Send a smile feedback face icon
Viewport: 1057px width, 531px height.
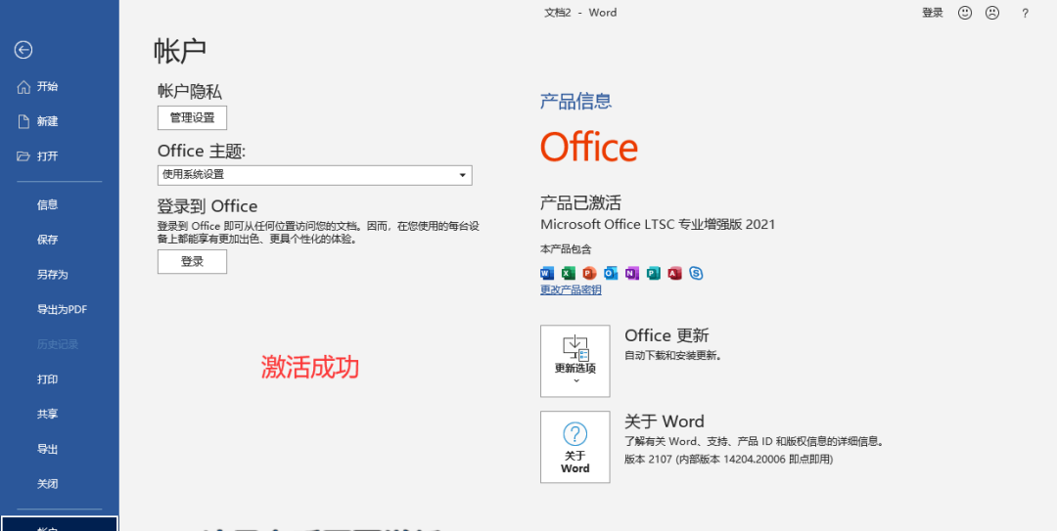(965, 13)
